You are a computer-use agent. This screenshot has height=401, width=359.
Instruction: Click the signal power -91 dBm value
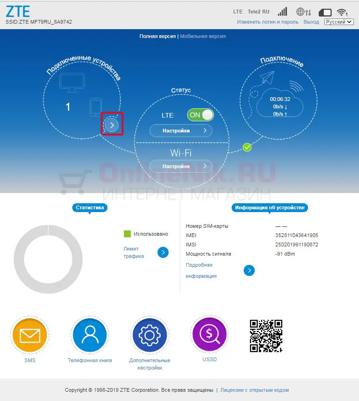tap(285, 254)
